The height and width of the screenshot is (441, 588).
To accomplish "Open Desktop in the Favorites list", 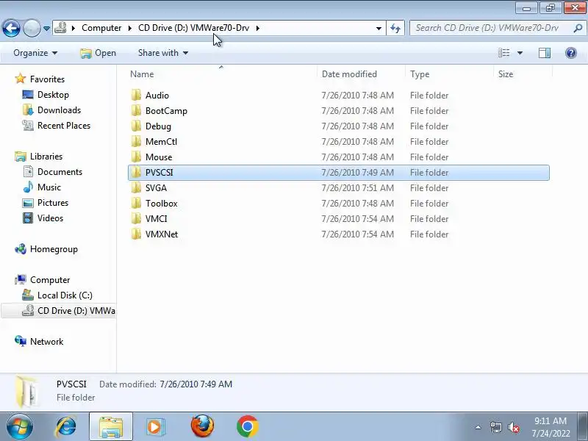I will [46, 95].
